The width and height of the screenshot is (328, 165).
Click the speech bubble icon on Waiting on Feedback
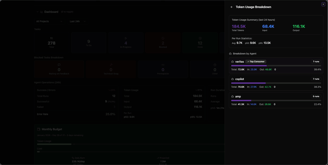(59, 65)
